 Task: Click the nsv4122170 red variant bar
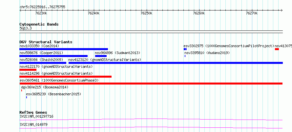28,70
